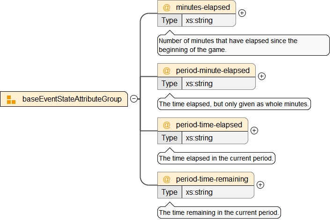Click the @ icon of period-time-remaining
Image resolution: width=333 pixels, height=220 pixels.
167,179
